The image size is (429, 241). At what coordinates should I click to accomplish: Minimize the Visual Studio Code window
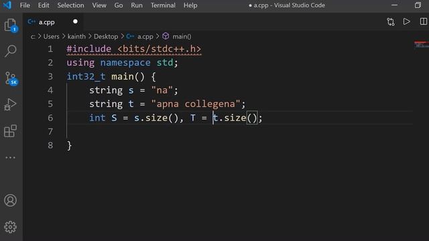point(394,5)
